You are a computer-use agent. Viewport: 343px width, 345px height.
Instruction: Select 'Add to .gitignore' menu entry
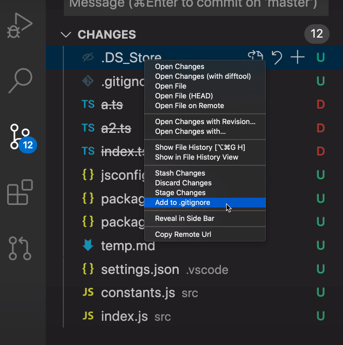click(x=183, y=202)
